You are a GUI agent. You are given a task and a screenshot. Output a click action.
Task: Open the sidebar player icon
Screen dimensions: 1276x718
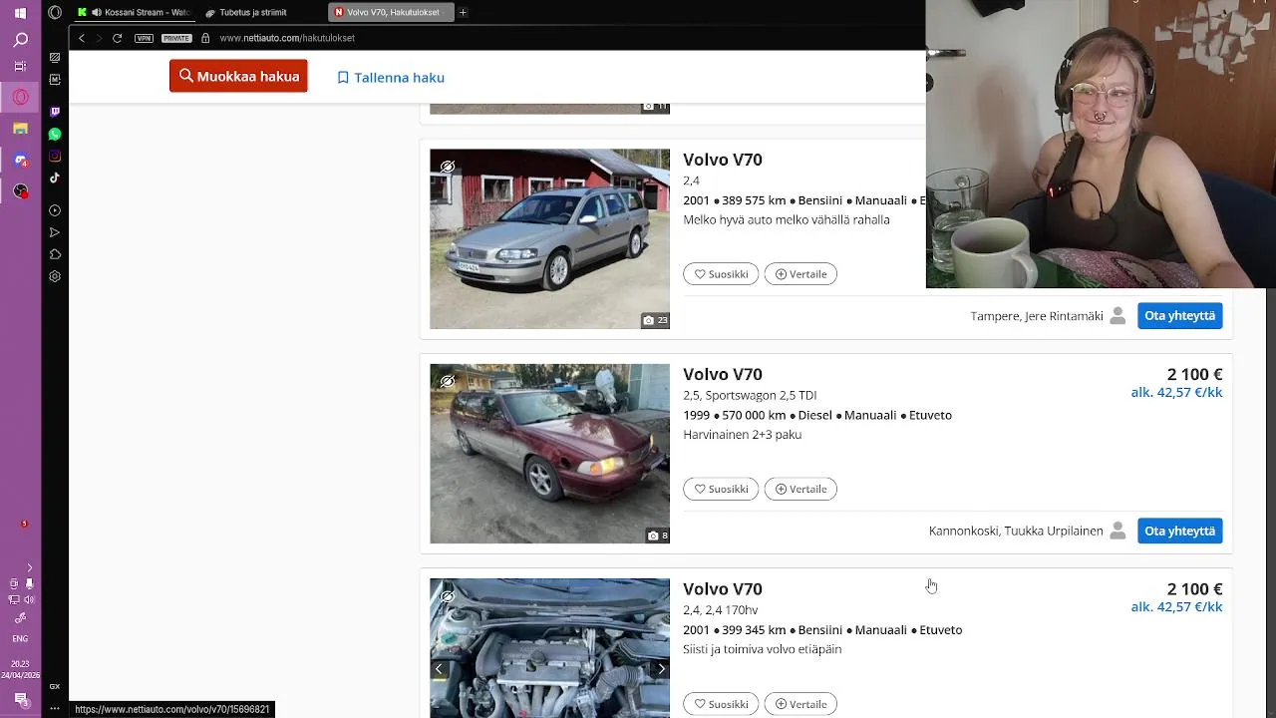(55, 210)
